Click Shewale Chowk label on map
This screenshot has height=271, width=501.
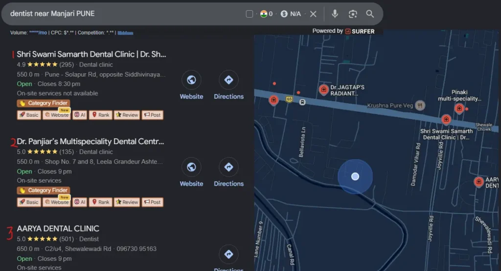point(484,127)
